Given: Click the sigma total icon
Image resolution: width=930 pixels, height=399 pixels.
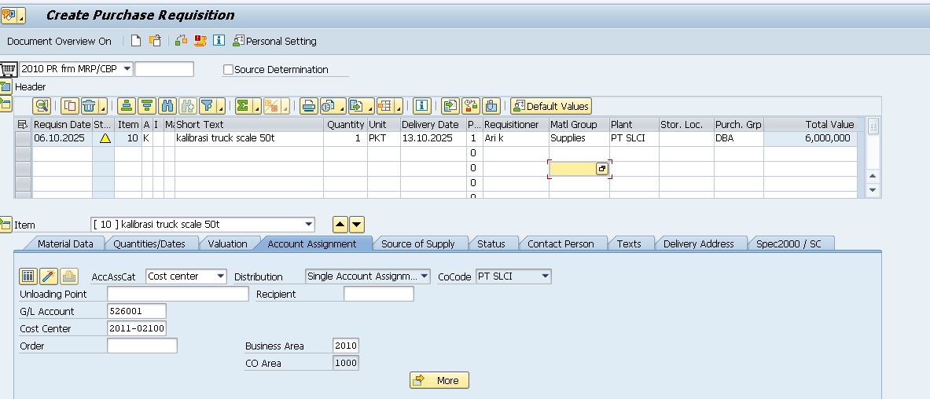Looking at the screenshot, I should tap(244, 106).
